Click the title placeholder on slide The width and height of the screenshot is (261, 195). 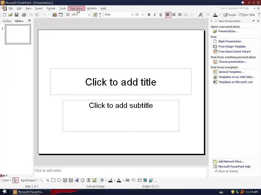tap(121, 82)
